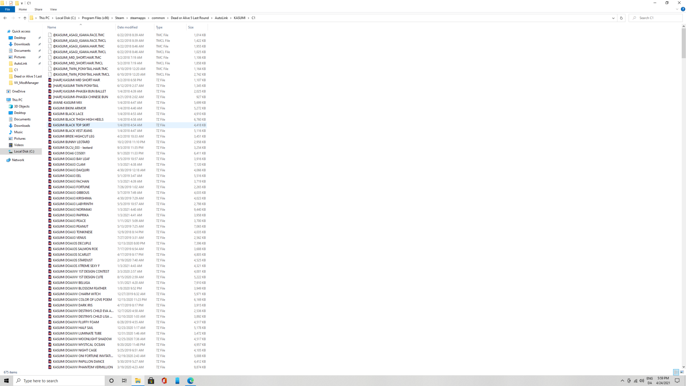Image resolution: width=686 pixels, height=386 pixels.
Task: Launch the Microsoft Store from the taskbar
Action: (151, 381)
